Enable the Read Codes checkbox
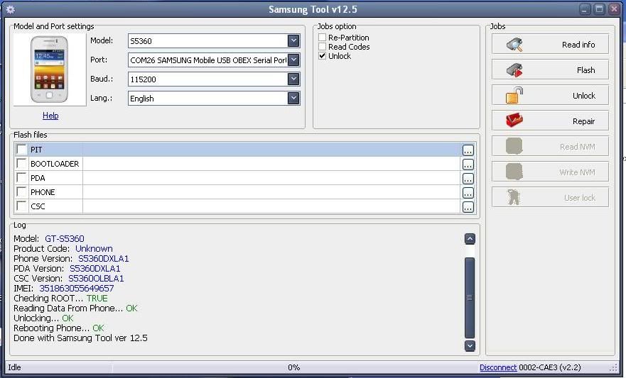 click(x=322, y=47)
